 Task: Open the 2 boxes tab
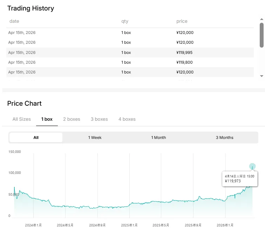click(72, 119)
